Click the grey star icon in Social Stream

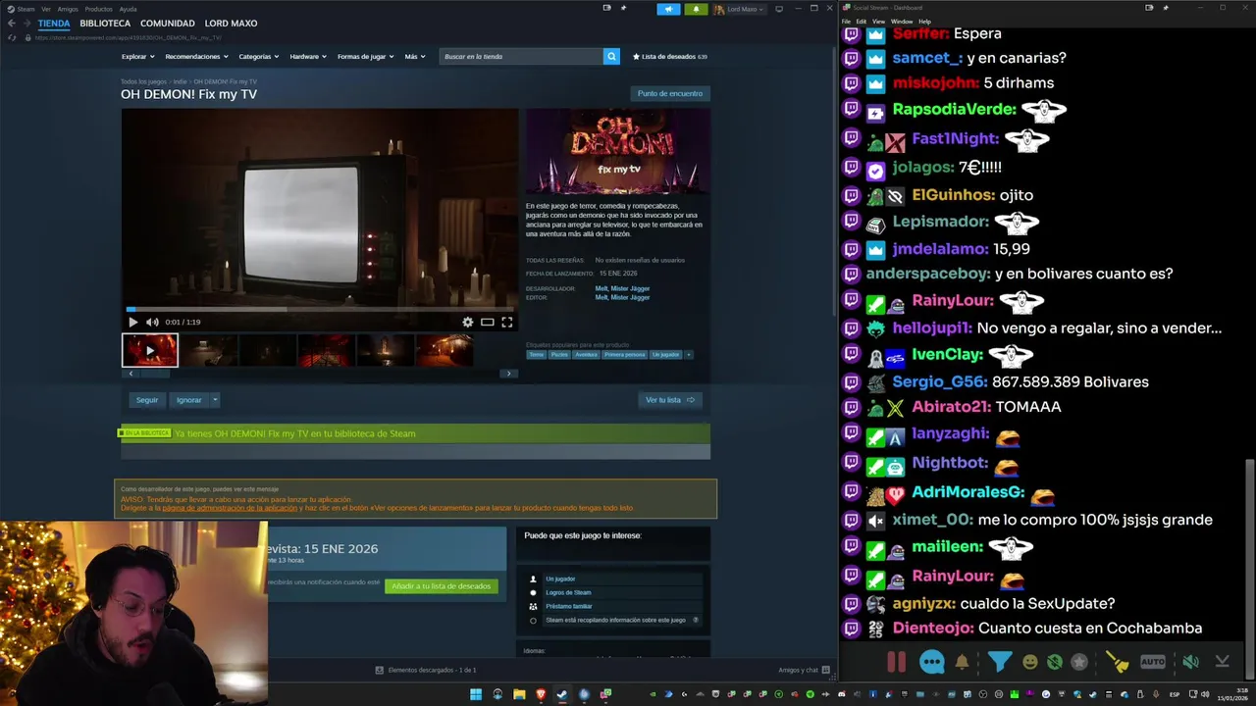click(x=1079, y=662)
